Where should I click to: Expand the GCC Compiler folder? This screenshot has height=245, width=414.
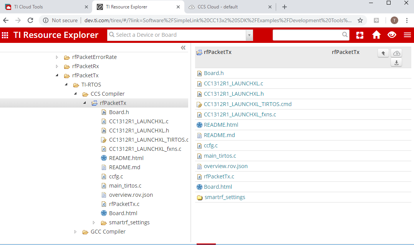[x=76, y=232]
